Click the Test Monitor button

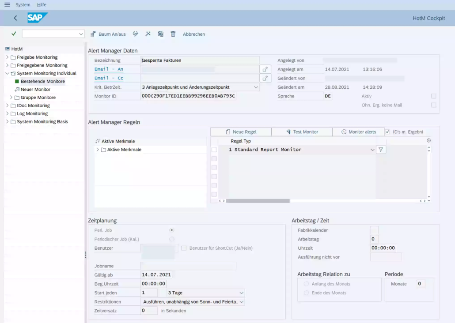(x=302, y=131)
